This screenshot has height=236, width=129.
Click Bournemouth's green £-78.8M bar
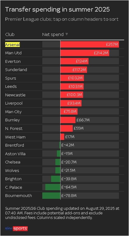51,196
